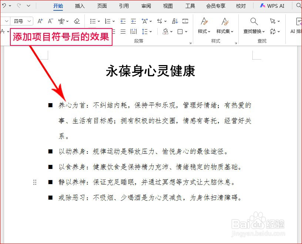Screen dimensions: 302x244
Task: Switch to the 插入 ribbon tab
Action: pos(79,6)
